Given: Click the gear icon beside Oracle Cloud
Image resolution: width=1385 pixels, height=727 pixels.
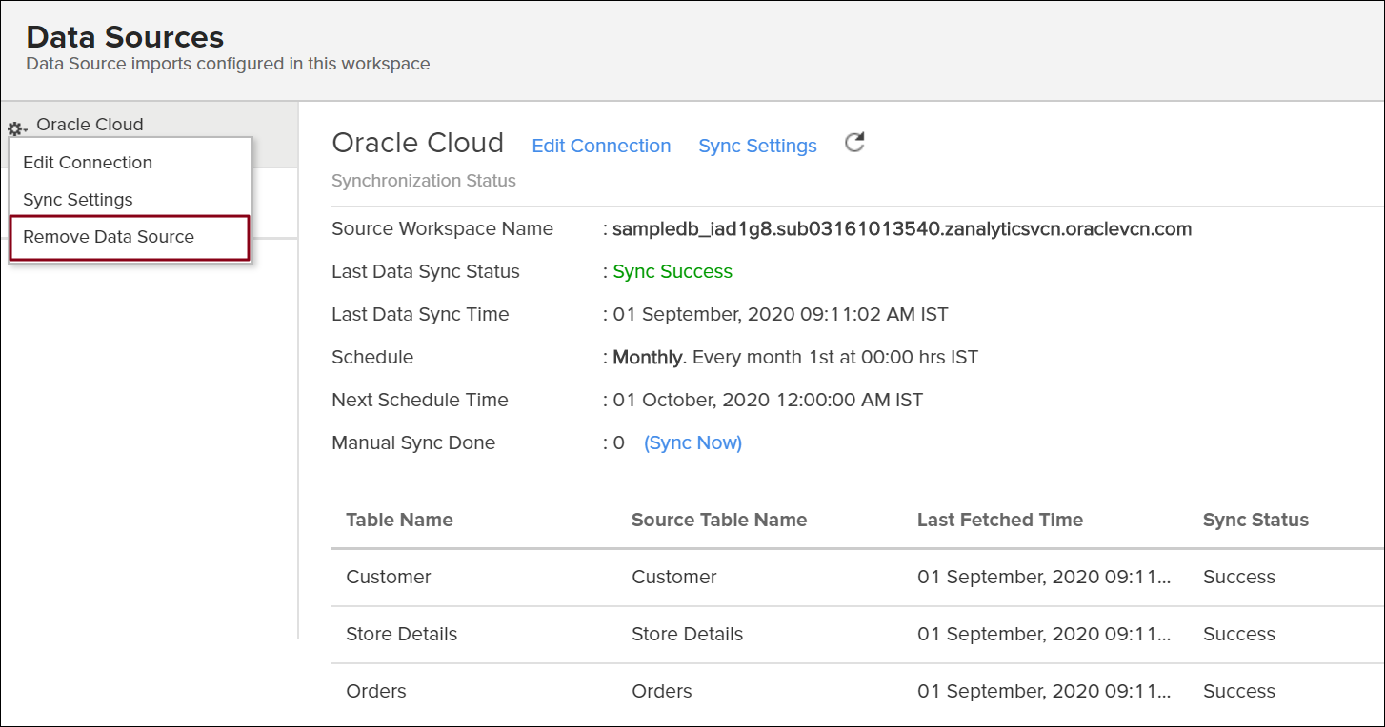Looking at the screenshot, I should (16, 128).
